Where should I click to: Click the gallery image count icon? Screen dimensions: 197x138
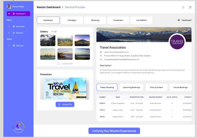tap(55, 31)
